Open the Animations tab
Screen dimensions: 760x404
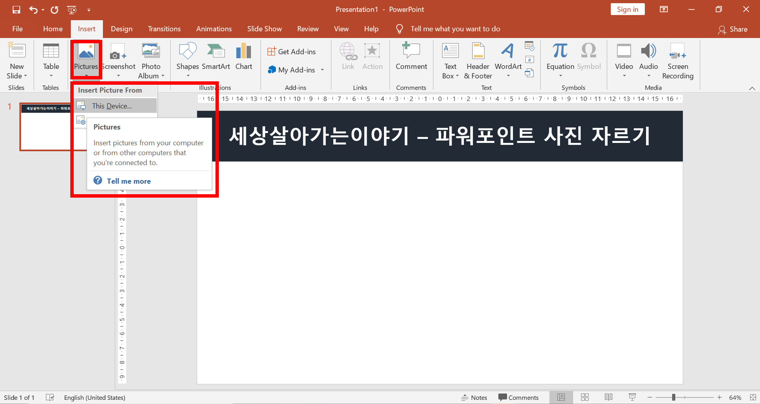pyautogui.click(x=214, y=29)
